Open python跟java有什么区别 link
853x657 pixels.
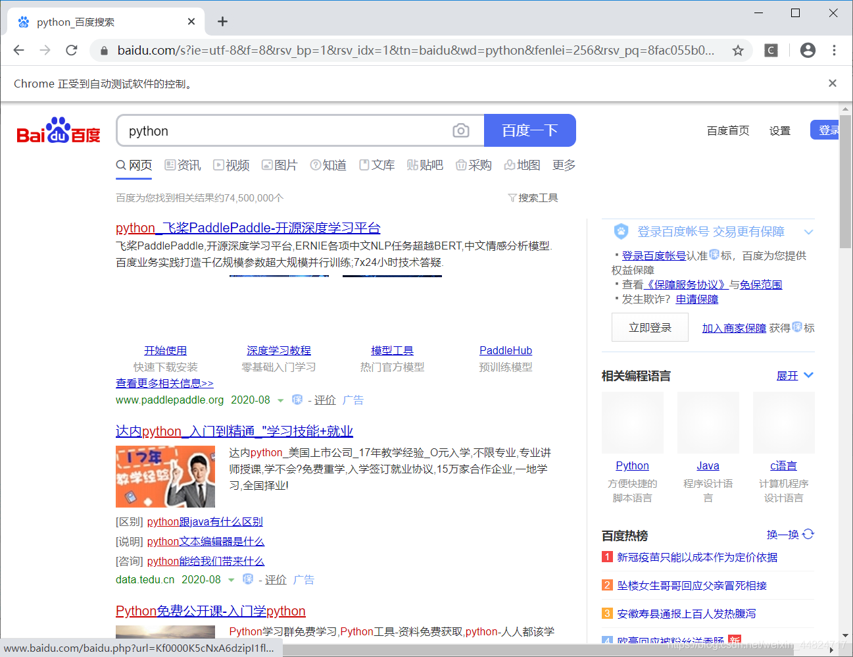tap(205, 521)
